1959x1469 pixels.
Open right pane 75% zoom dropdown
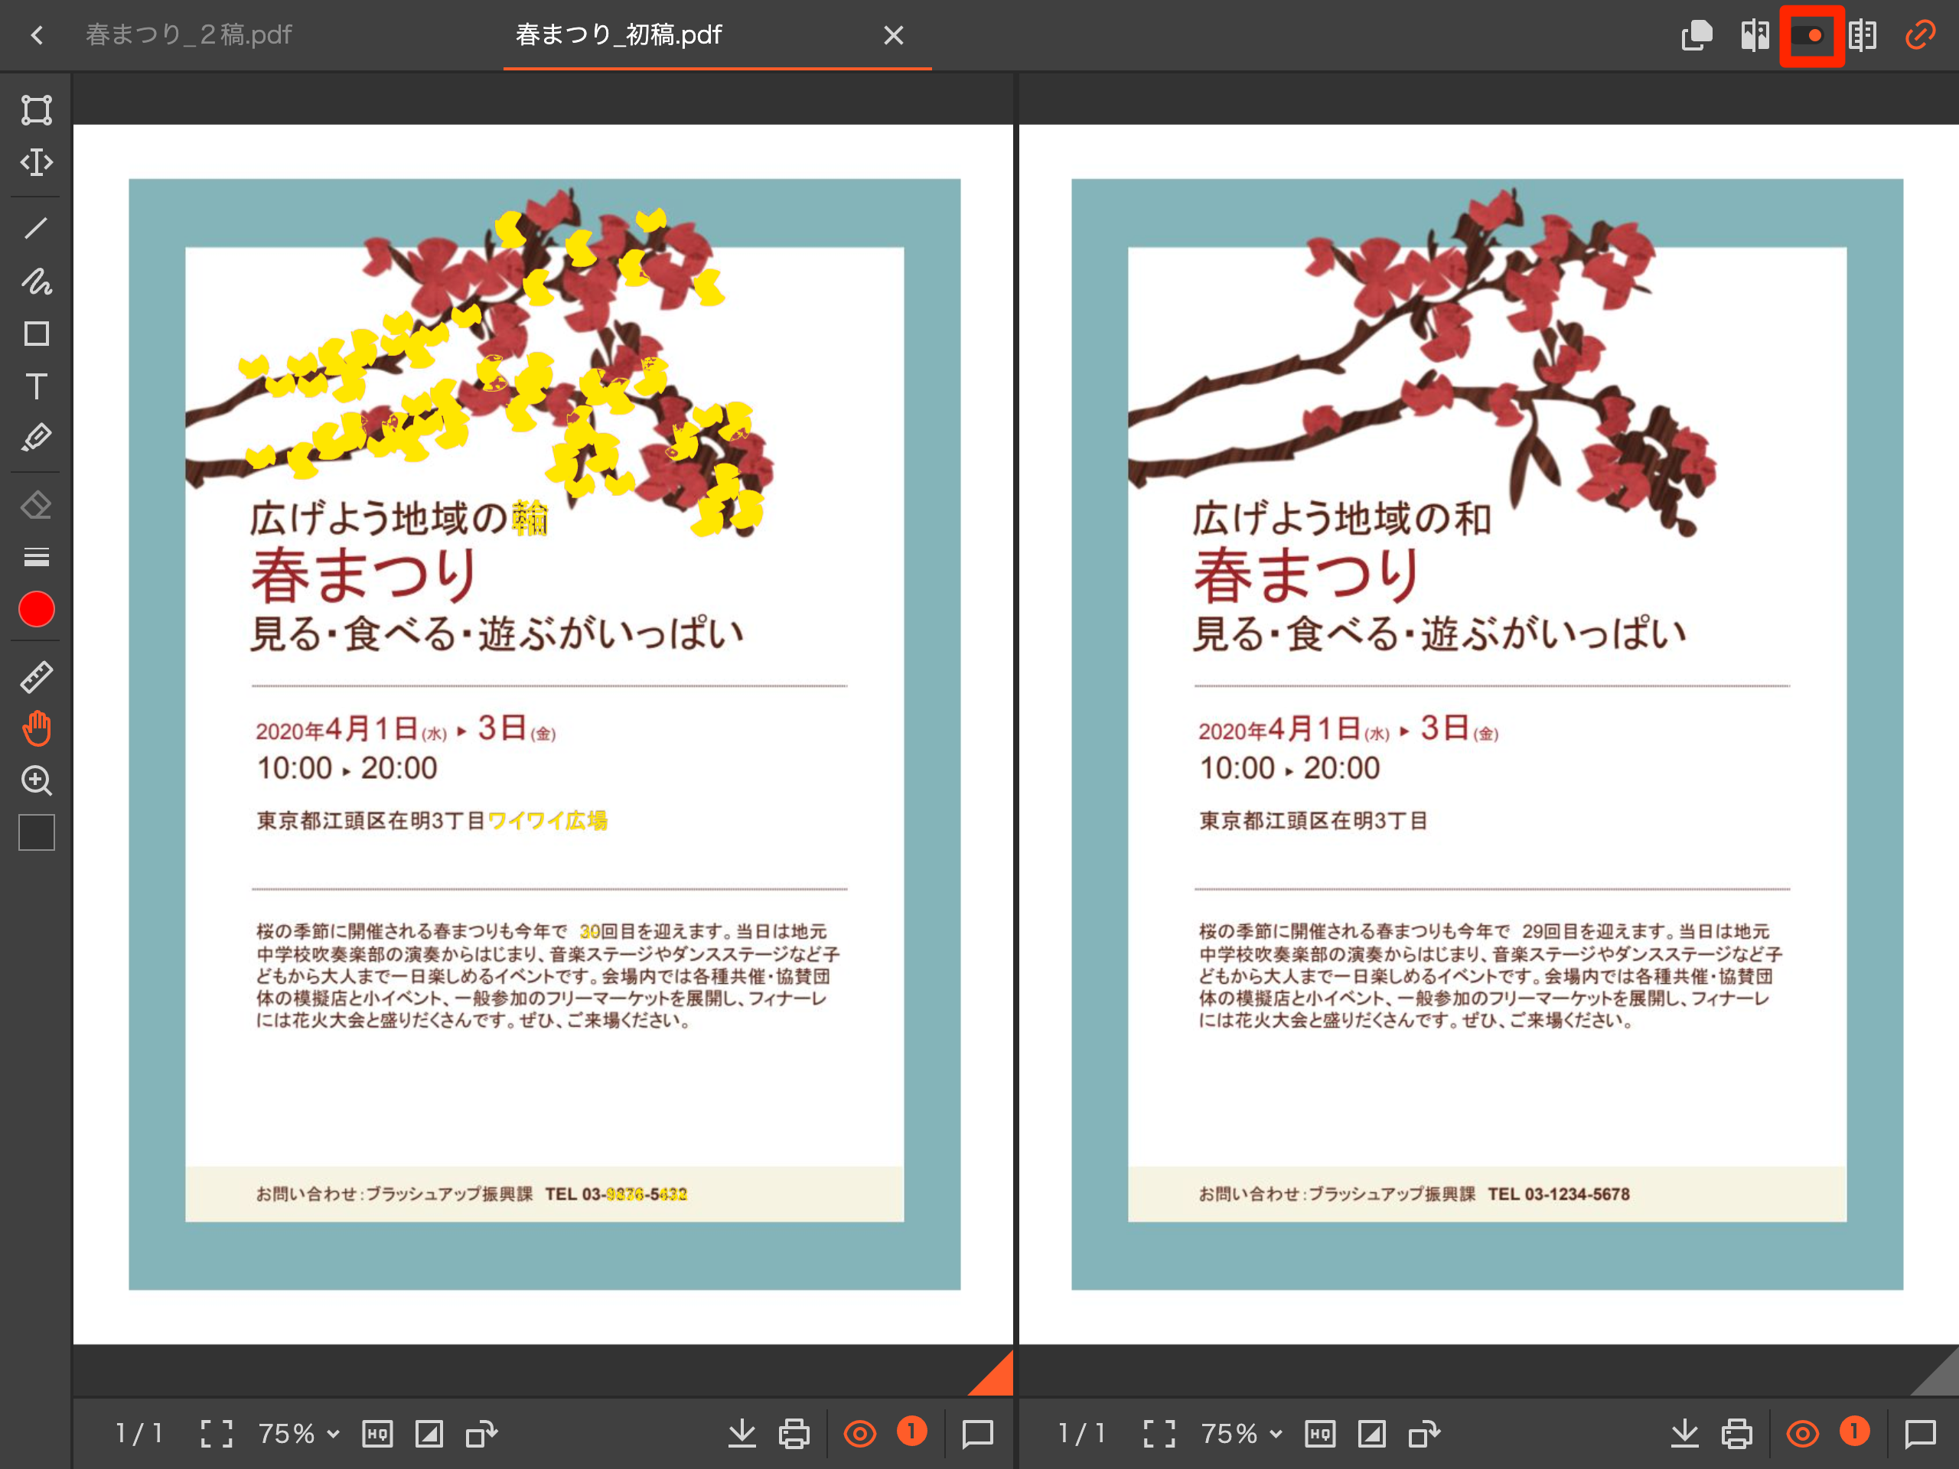1240,1434
